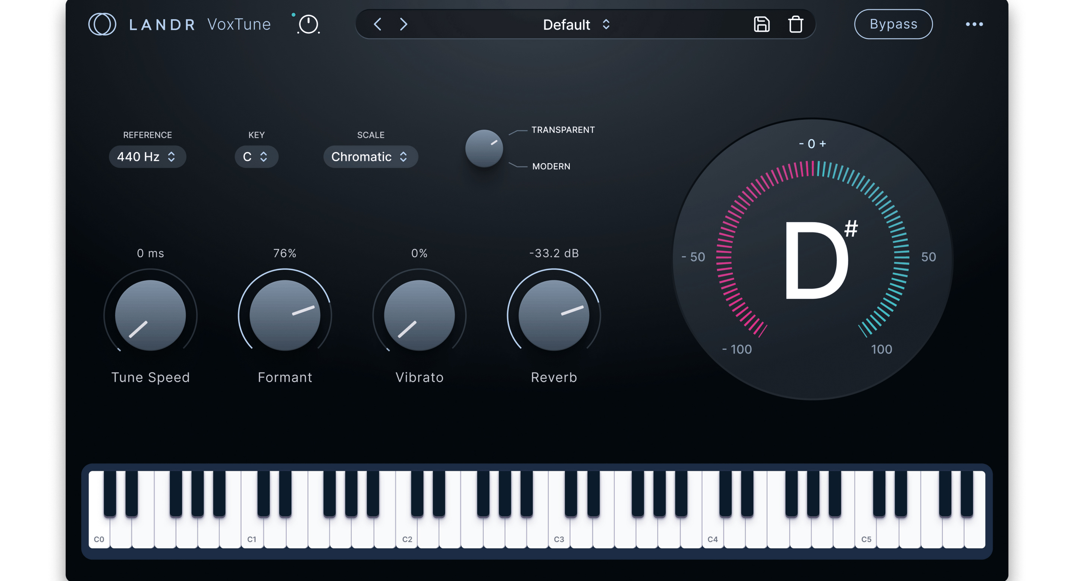The width and height of the screenshot is (1074, 581).
Task: Click the 0 ms Tune Speed value
Action: pyautogui.click(x=150, y=253)
